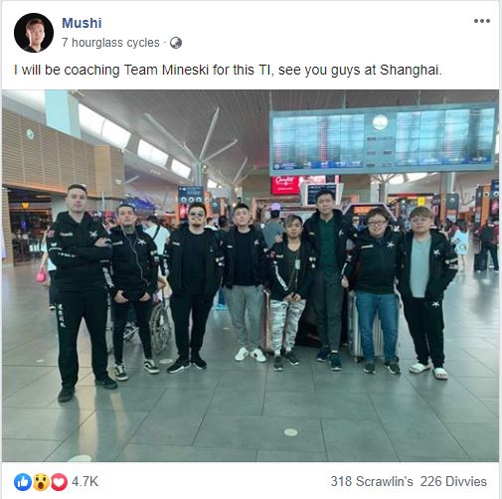Click the person wearing camouflage pants
This screenshot has height=499, width=502.
click(x=286, y=292)
